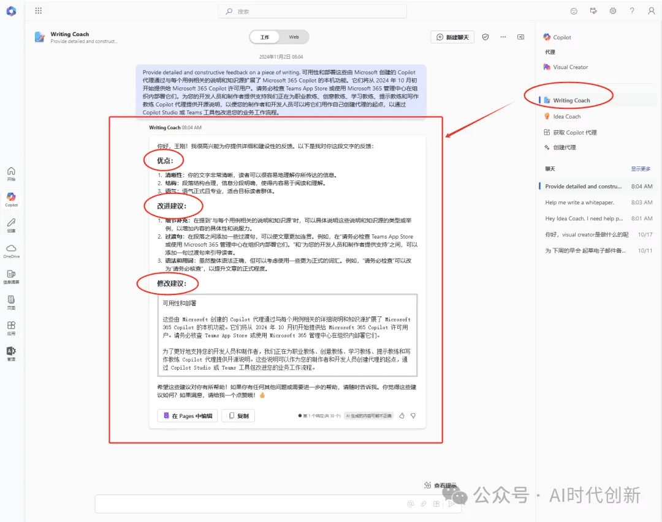Click the Microsoft 365 logo icon

pos(12,12)
